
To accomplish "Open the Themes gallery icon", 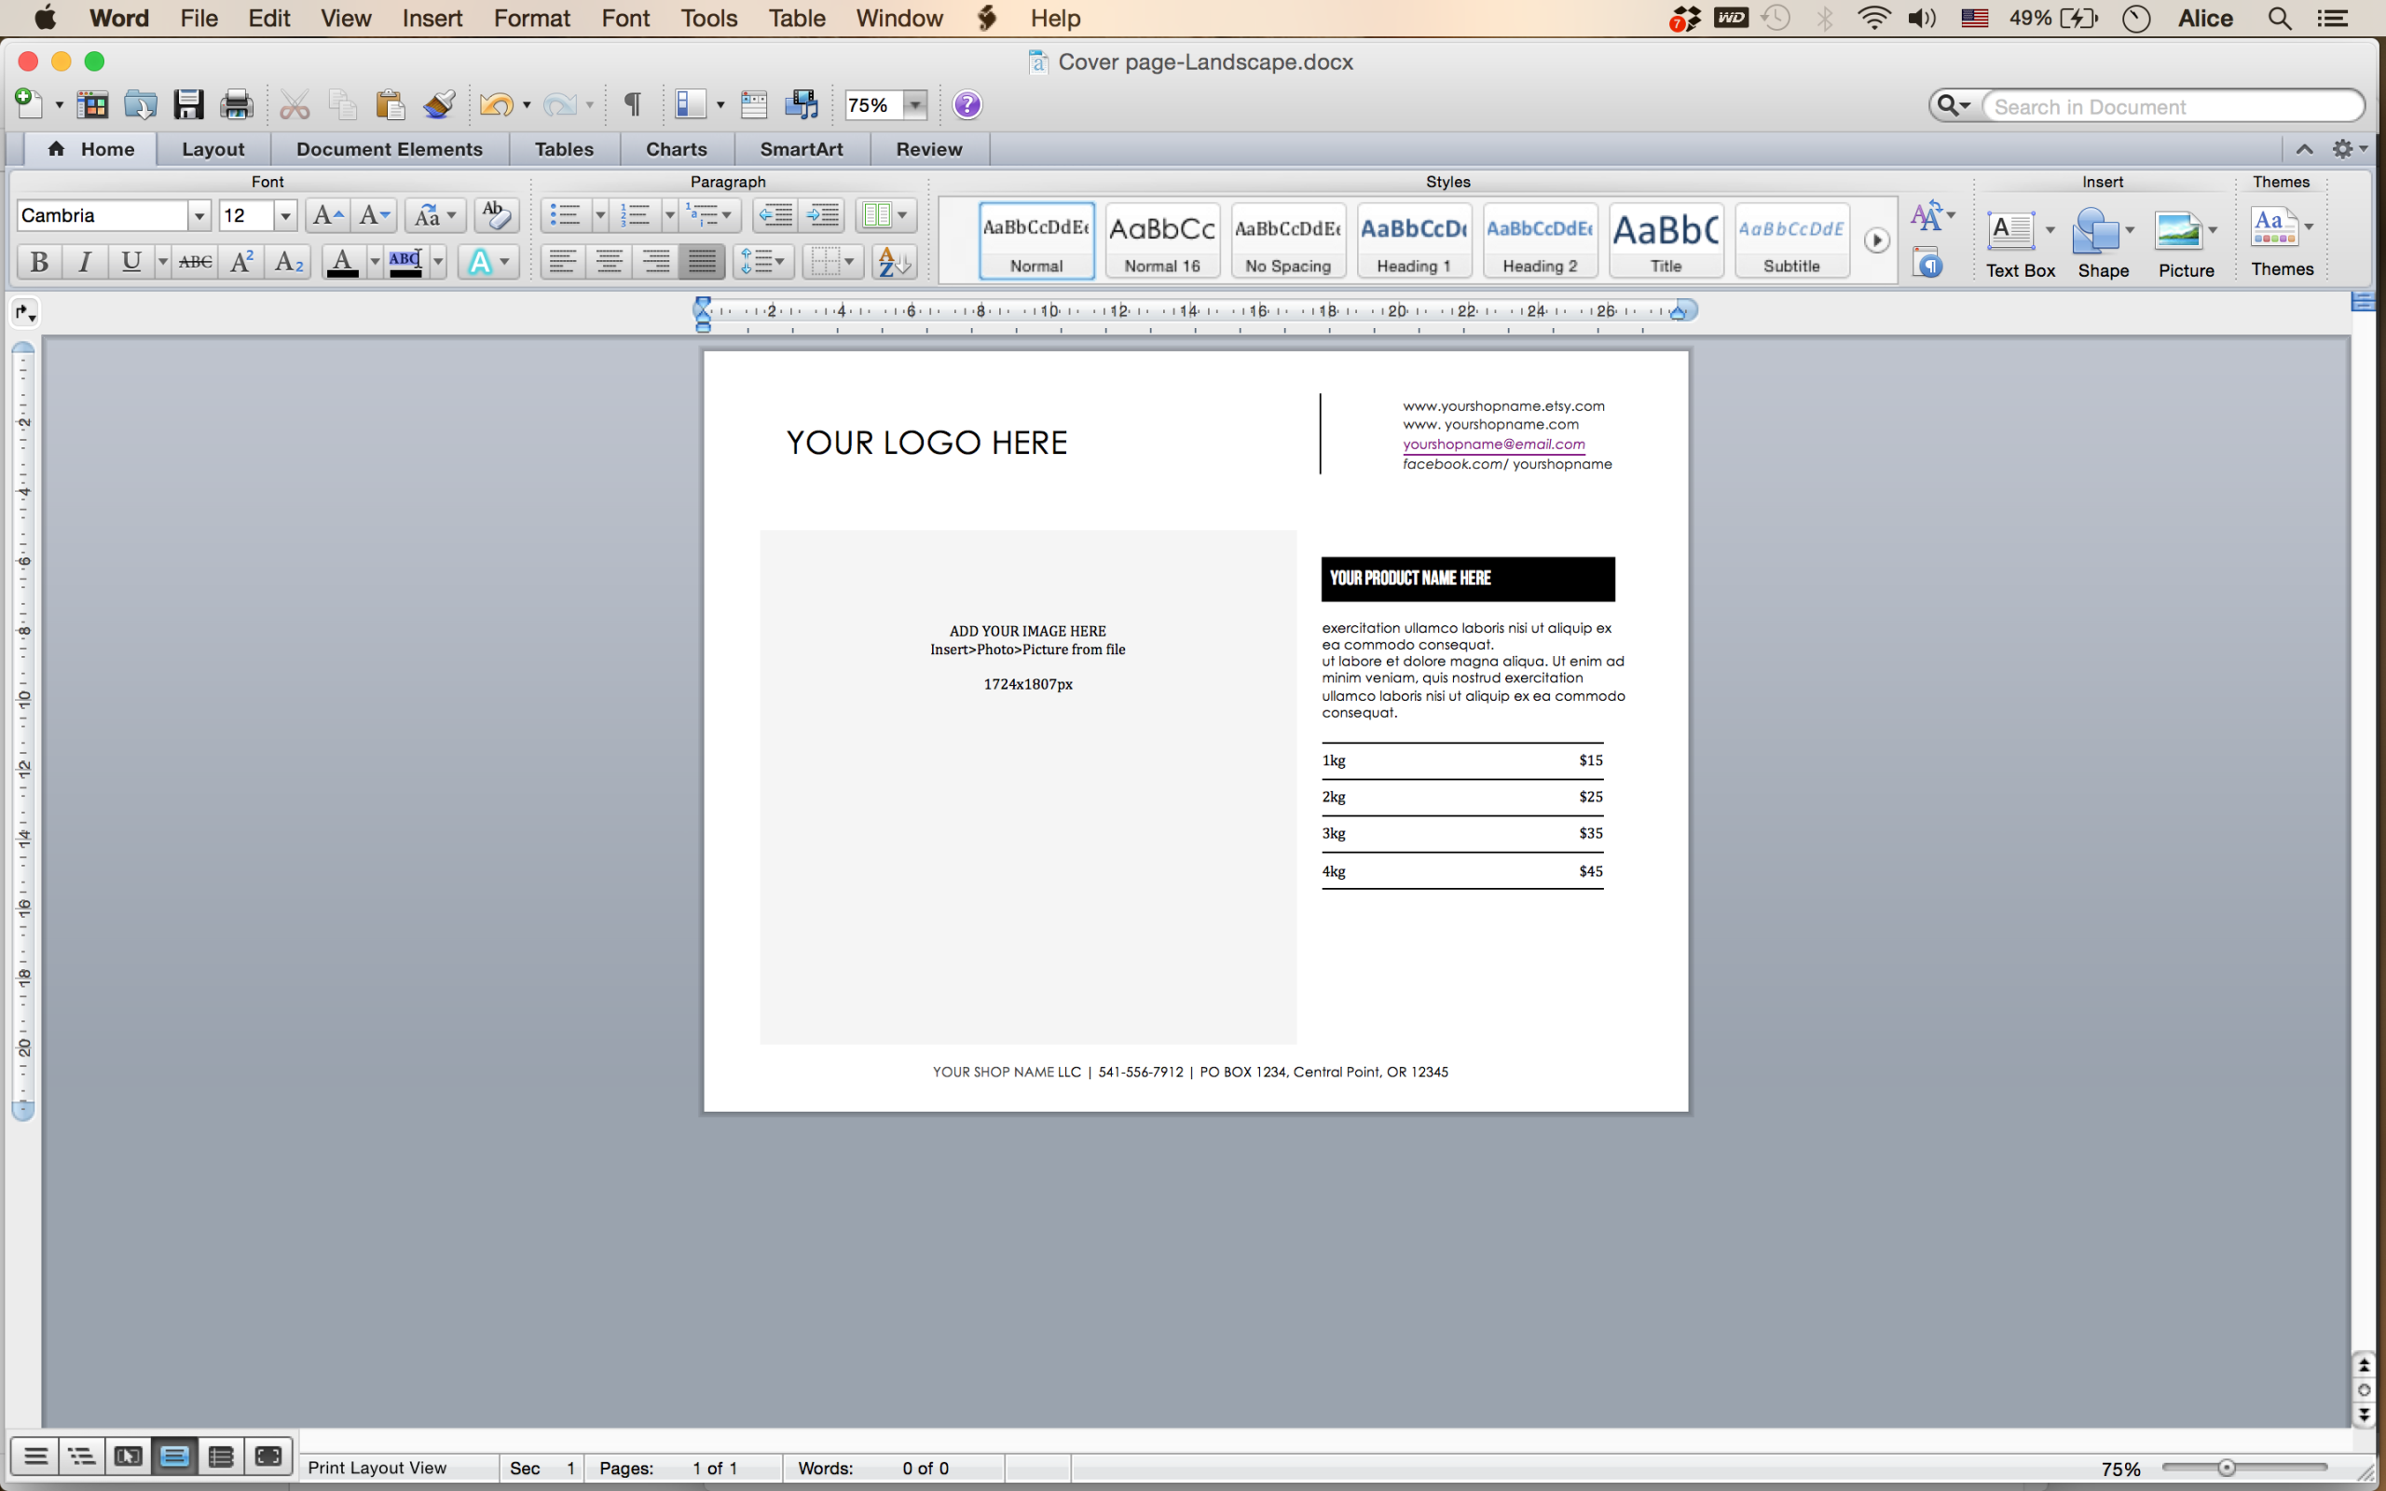I will 2274,226.
